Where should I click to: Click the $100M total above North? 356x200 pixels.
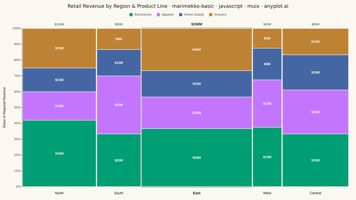(59, 24)
